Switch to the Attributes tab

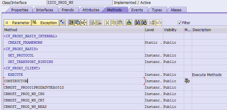(91, 10)
